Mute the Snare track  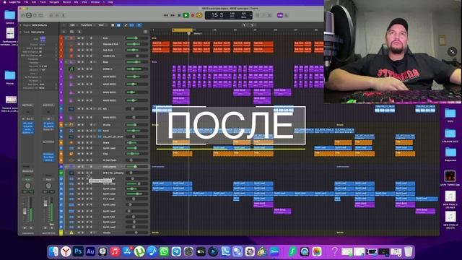(79, 142)
